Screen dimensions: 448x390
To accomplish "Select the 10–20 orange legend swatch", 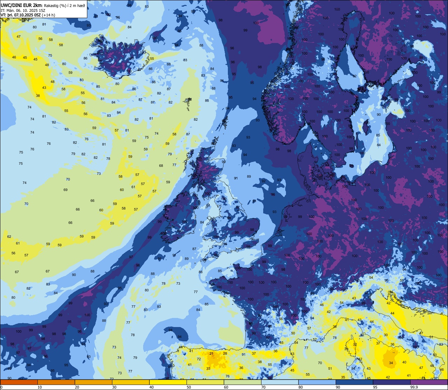I will click(56, 382).
